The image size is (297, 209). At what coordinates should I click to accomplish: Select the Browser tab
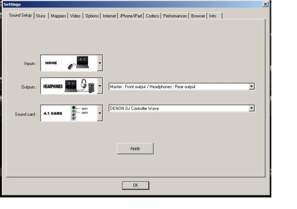pos(198,16)
